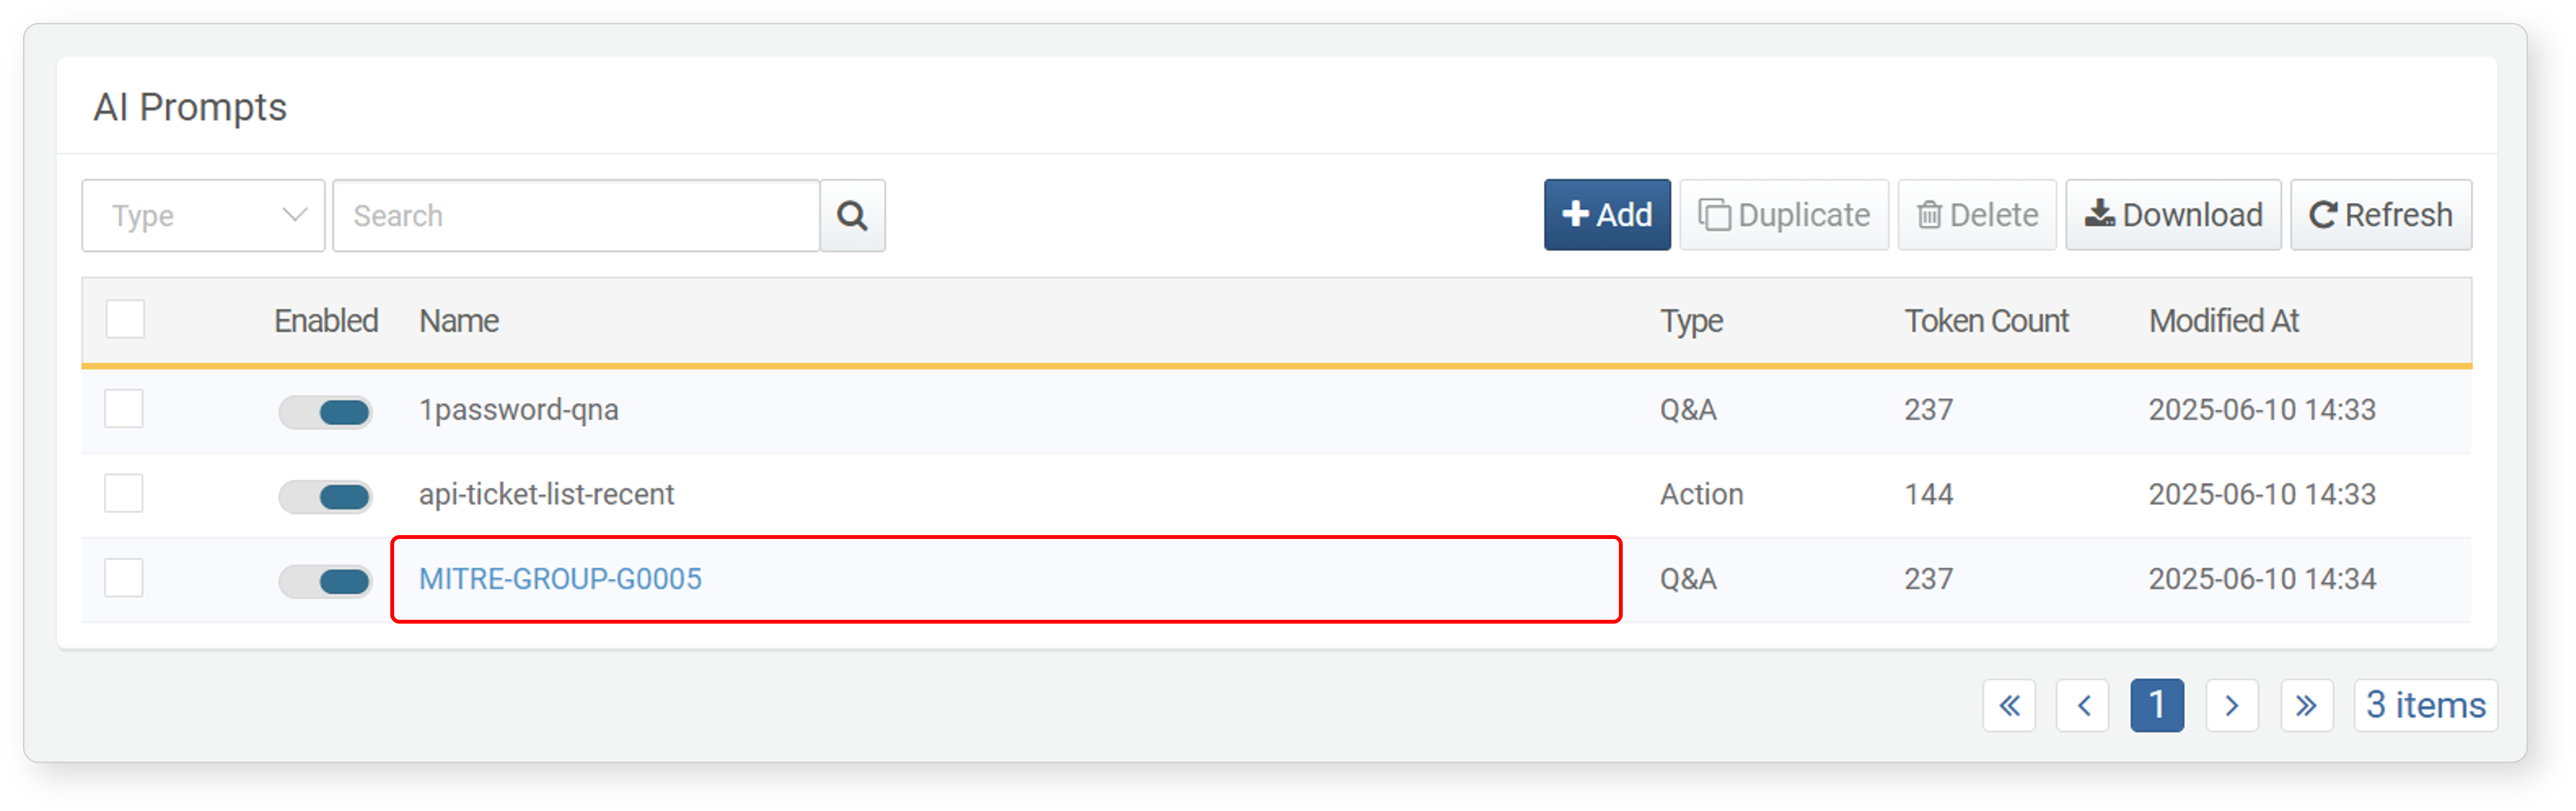Go to the next page arrow
This screenshot has height=811, width=2576.
[x=2232, y=706]
